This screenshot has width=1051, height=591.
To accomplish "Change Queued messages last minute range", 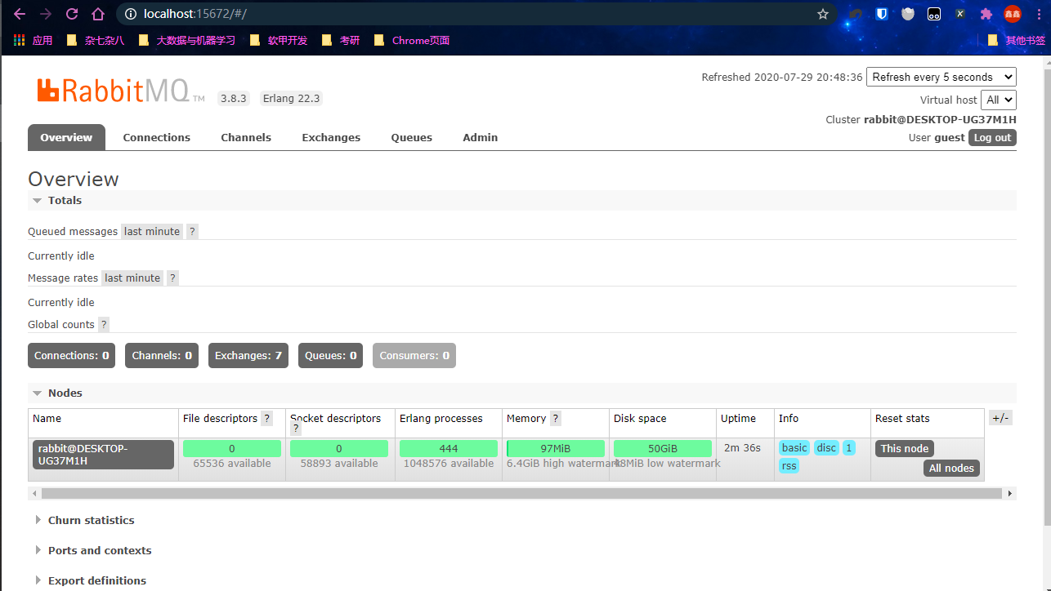I will coord(152,232).
